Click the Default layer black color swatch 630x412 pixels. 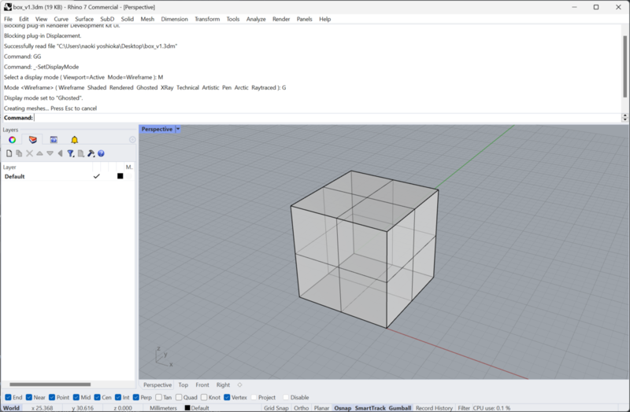pyautogui.click(x=120, y=176)
